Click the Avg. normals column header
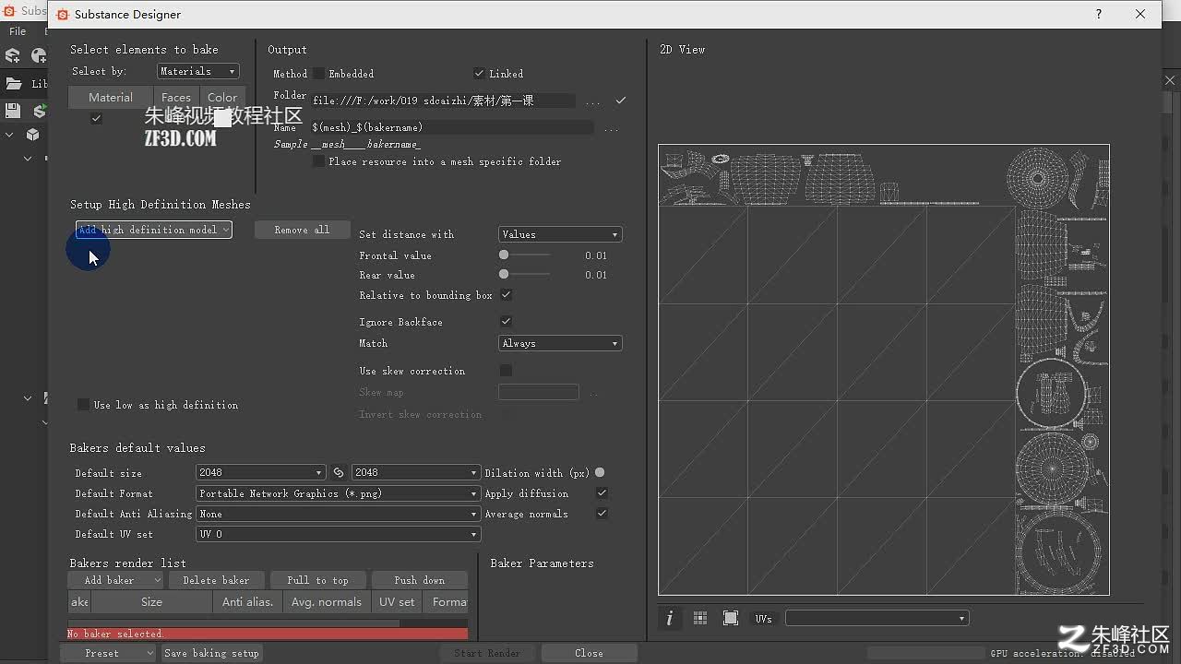 point(327,602)
